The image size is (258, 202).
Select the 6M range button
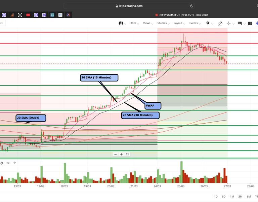click(249, 197)
